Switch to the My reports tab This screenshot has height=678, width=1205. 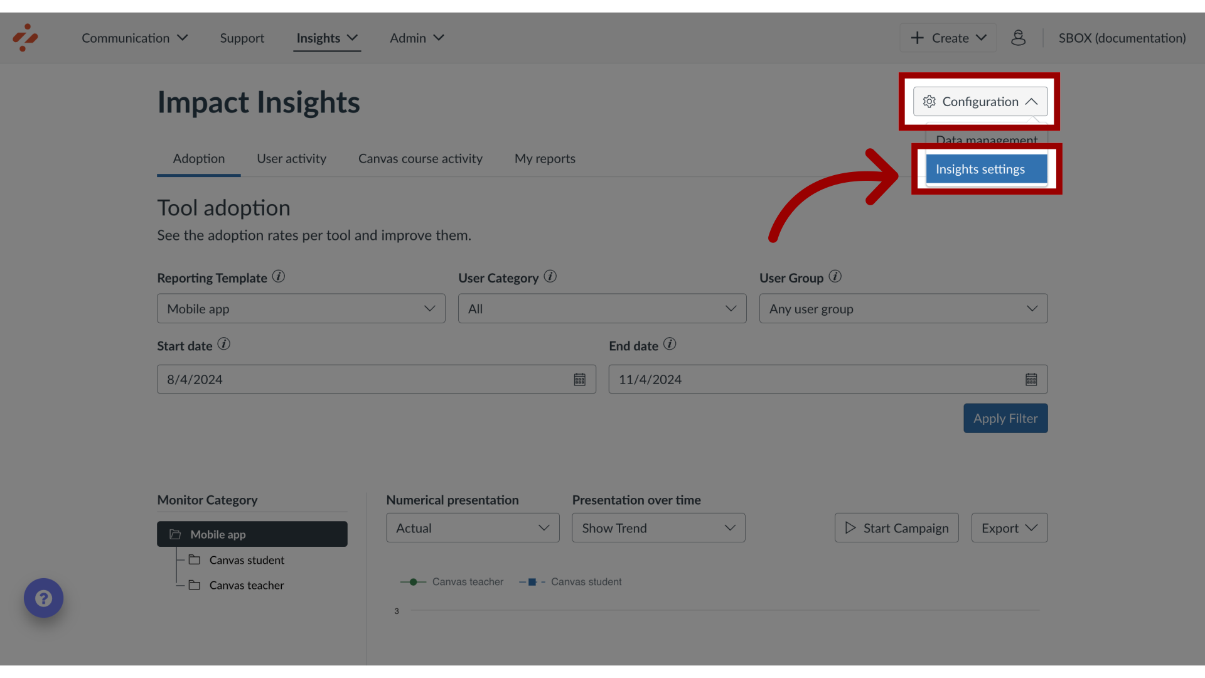(545, 159)
